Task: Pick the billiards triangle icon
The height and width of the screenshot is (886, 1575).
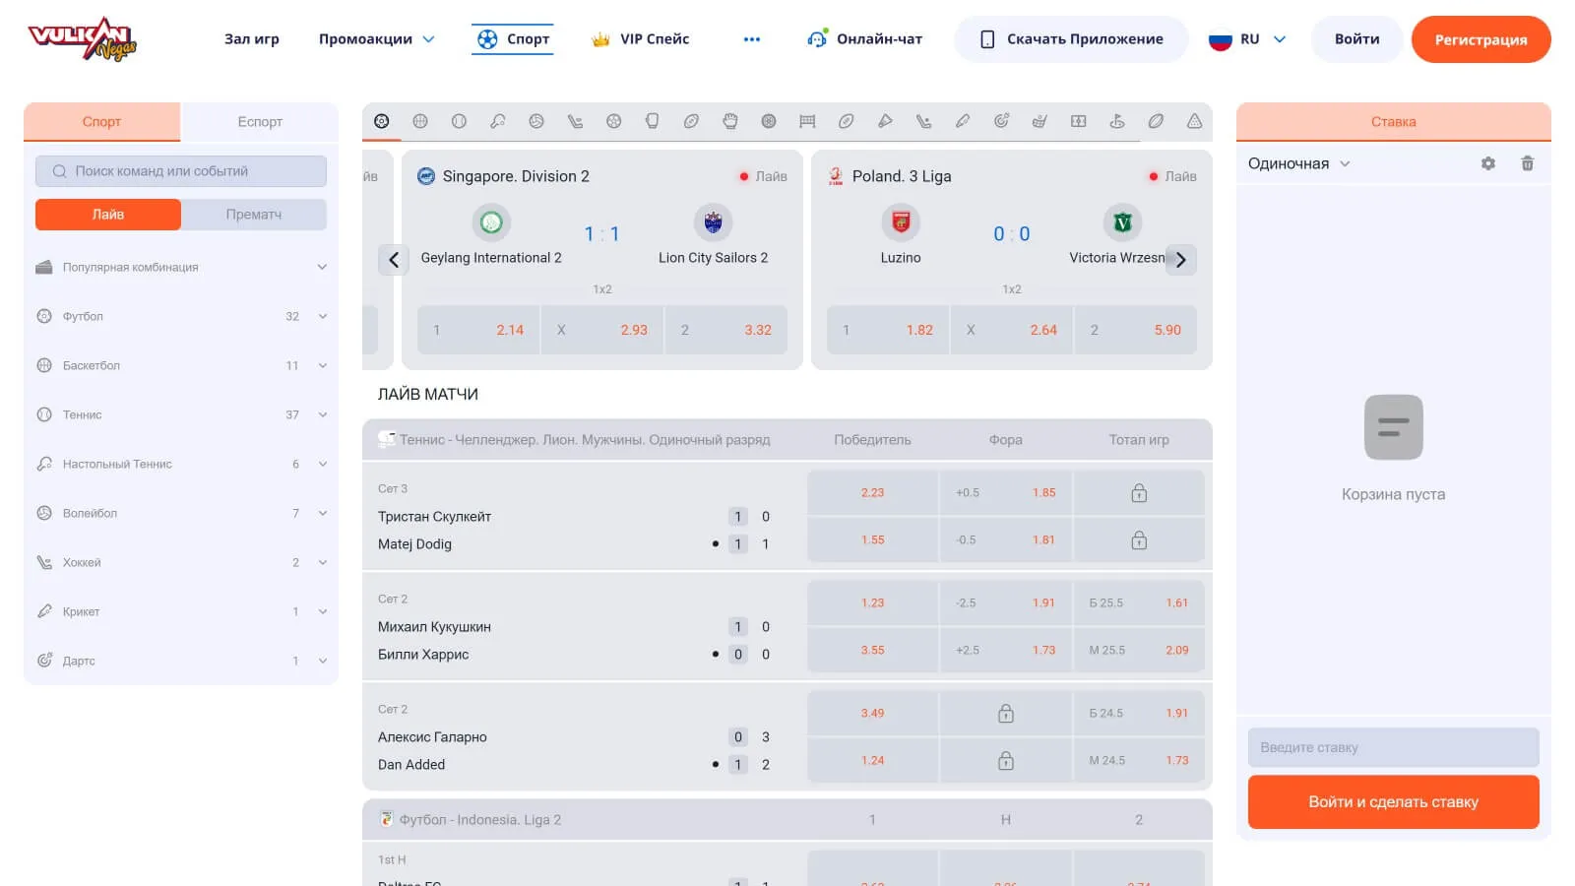Action: (1194, 121)
